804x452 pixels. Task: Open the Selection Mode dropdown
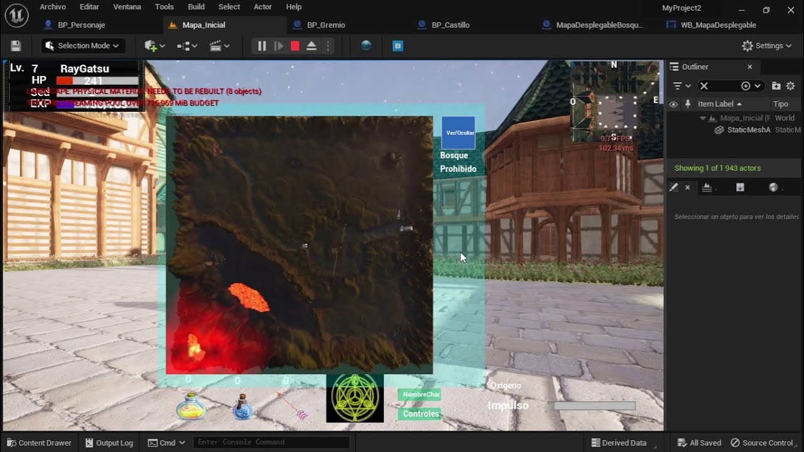pyautogui.click(x=83, y=46)
